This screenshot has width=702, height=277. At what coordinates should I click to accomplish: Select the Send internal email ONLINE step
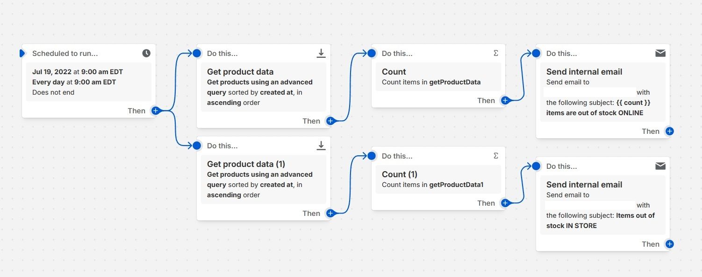coord(602,92)
